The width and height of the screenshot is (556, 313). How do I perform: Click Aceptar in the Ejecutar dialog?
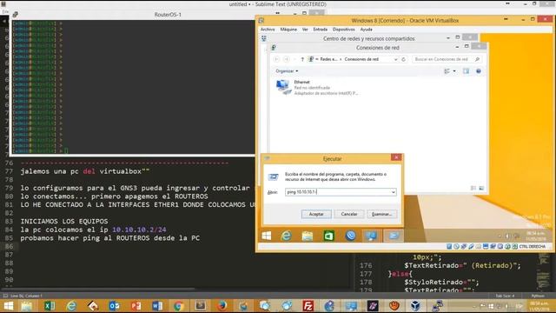pyautogui.click(x=316, y=214)
